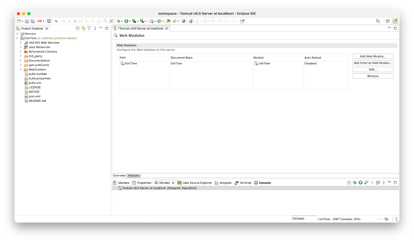
Task: Click the green Run icon in the main toolbar
Action: click(126, 21)
